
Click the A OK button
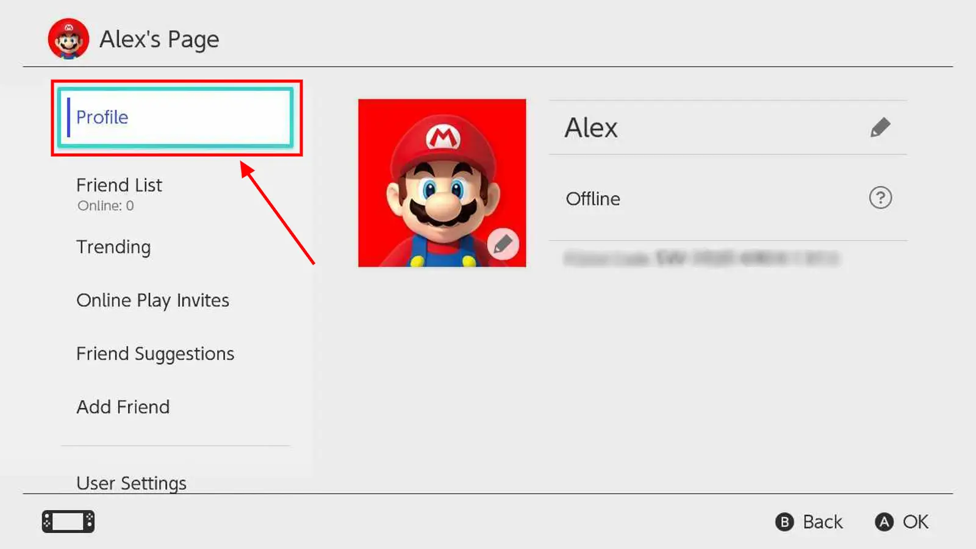tap(902, 522)
